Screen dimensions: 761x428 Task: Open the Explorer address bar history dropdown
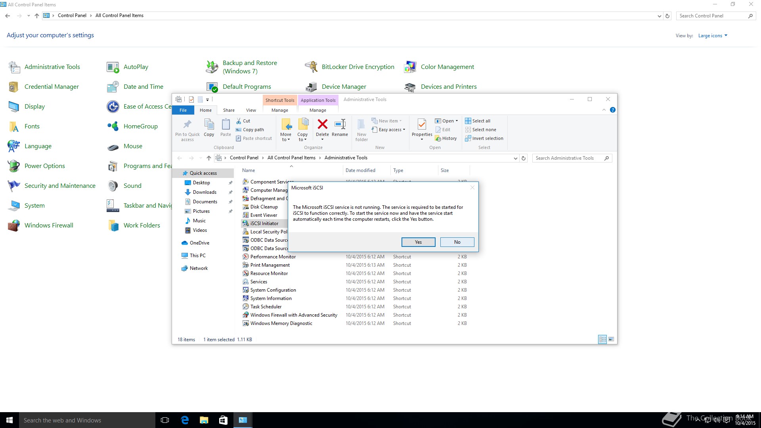[515, 158]
